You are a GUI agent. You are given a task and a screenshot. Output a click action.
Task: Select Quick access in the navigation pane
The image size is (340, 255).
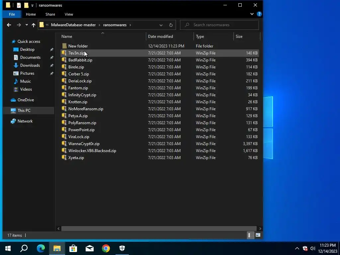click(x=29, y=42)
